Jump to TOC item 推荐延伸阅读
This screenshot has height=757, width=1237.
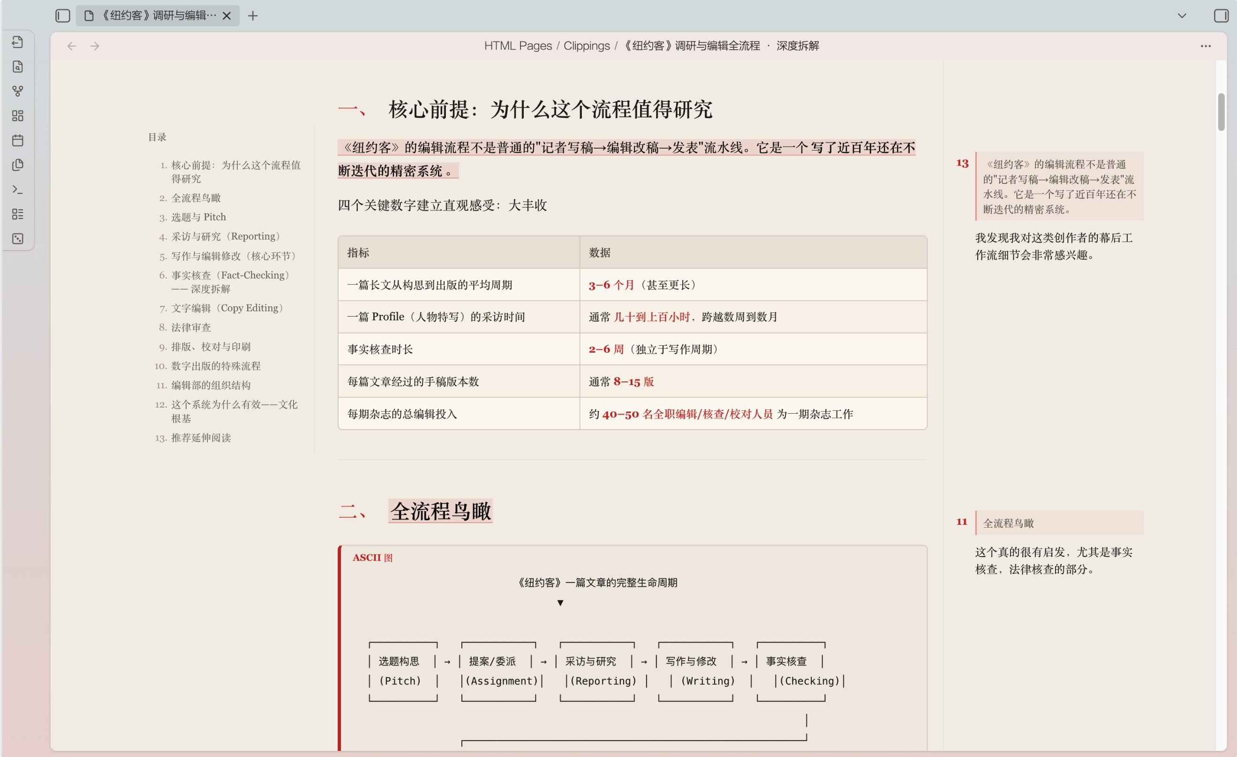pyautogui.click(x=201, y=438)
